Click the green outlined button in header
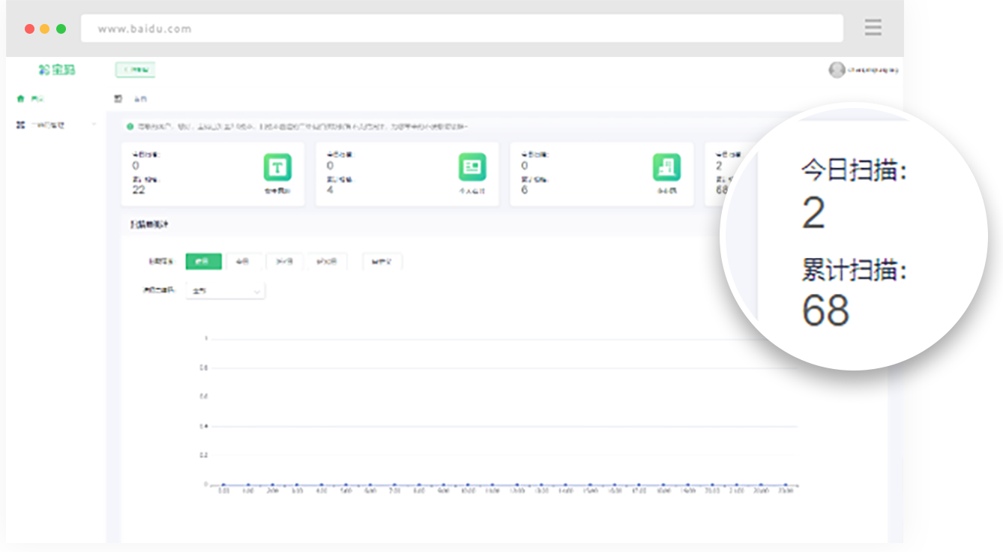1003x552 pixels. point(135,70)
